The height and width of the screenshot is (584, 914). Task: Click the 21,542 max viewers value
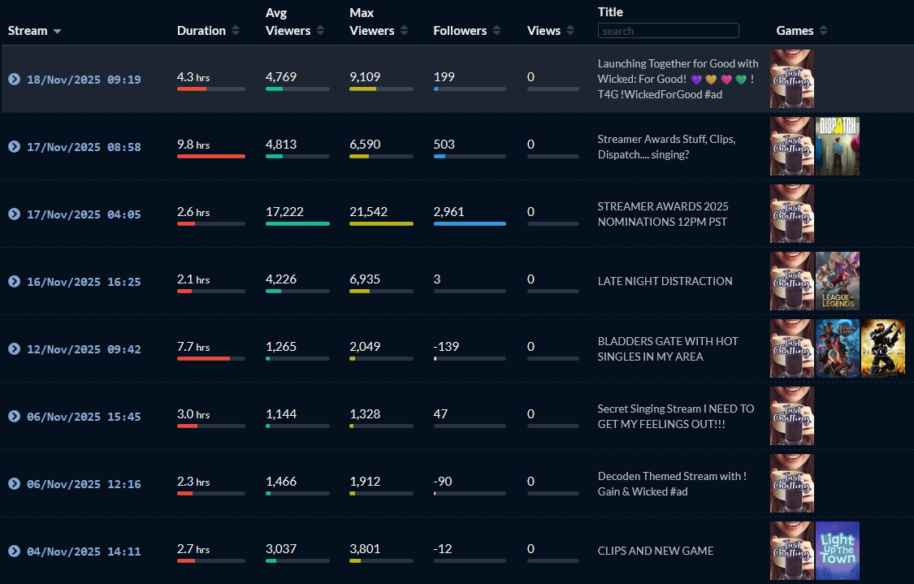pos(368,211)
